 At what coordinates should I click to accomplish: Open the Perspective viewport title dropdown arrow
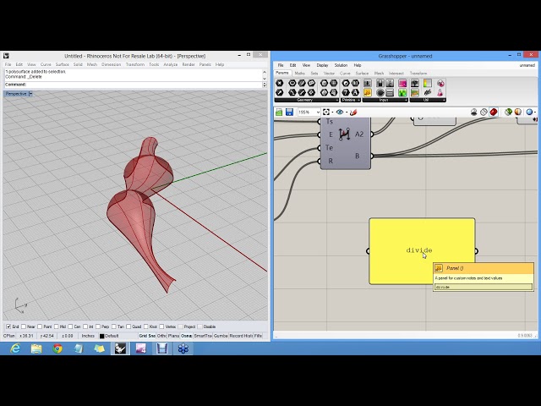point(30,94)
